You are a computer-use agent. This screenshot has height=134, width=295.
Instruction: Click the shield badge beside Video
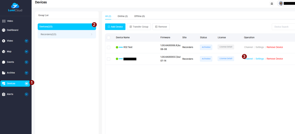point(27,41)
